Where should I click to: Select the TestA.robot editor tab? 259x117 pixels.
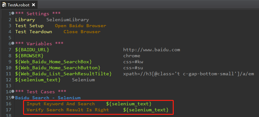click(19, 5)
